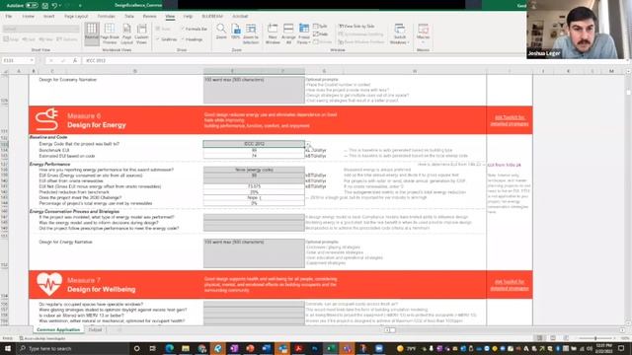Click Zoom to Selection

(251, 34)
